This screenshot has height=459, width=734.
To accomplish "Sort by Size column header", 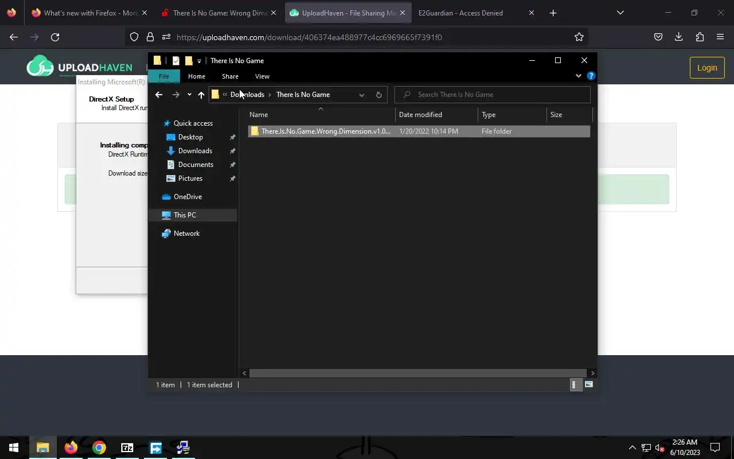I will (x=568, y=115).
